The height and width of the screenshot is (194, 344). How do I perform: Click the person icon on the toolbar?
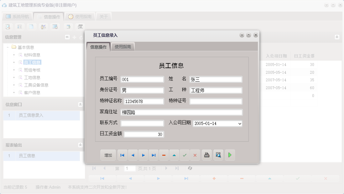[44, 27]
